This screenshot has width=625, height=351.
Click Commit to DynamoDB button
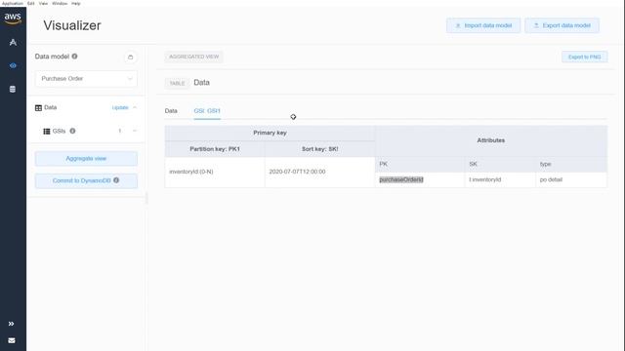tap(86, 180)
